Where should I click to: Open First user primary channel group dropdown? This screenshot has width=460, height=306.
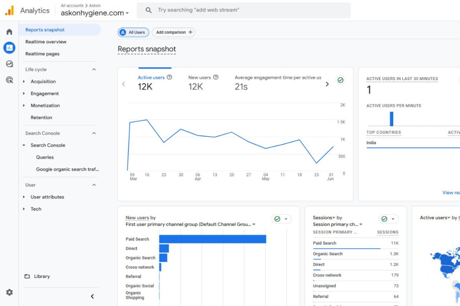191,225
